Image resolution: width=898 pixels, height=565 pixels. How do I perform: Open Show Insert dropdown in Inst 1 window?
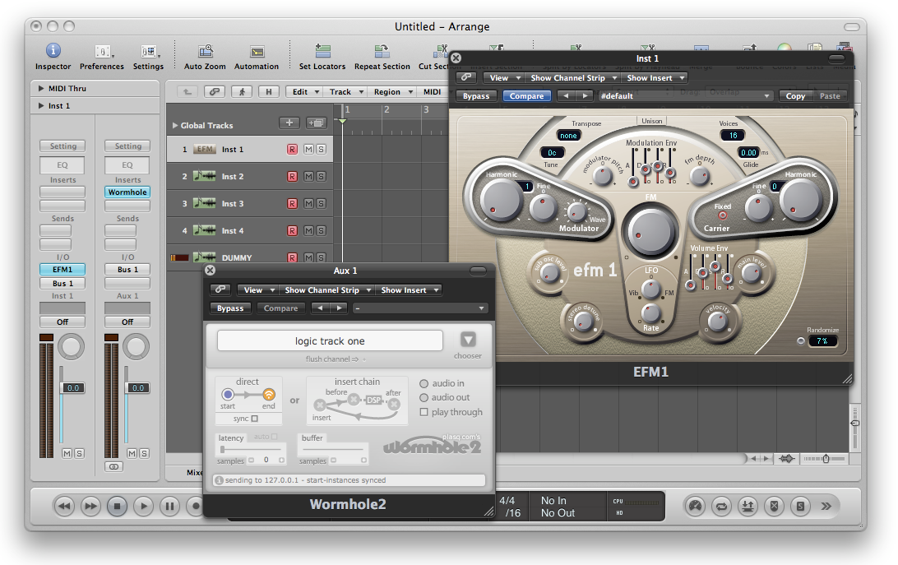click(x=655, y=77)
